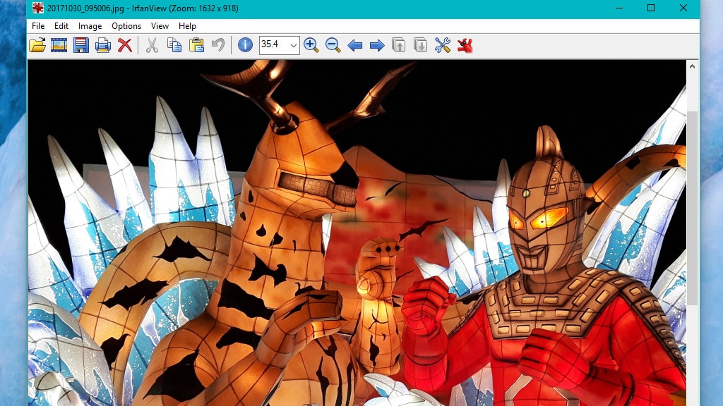The height and width of the screenshot is (406, 723).
Task: Paste from clipboard using the Paste icon
Action: (x=196, y=45)
